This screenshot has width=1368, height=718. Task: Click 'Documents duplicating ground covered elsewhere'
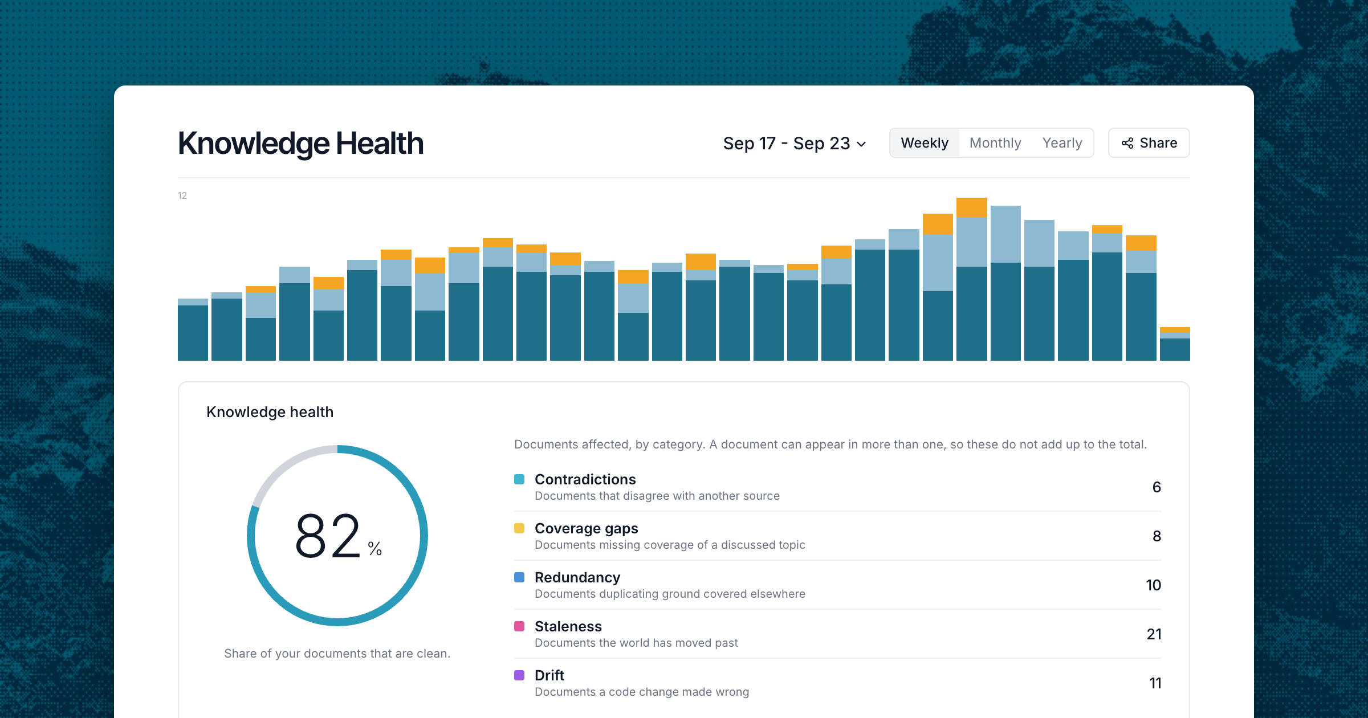(670, 594)
